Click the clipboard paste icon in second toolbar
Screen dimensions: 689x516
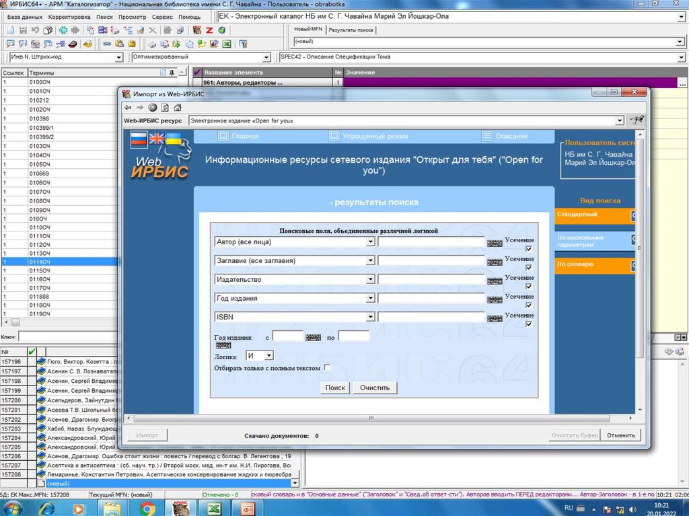tap(119, 44)
